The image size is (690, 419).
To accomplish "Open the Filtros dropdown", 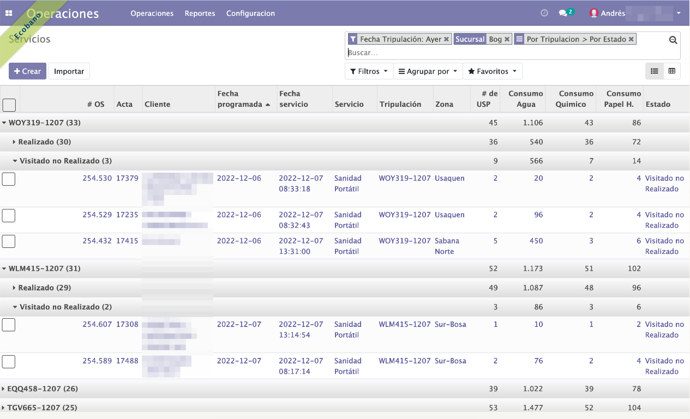I will point(369,71).
